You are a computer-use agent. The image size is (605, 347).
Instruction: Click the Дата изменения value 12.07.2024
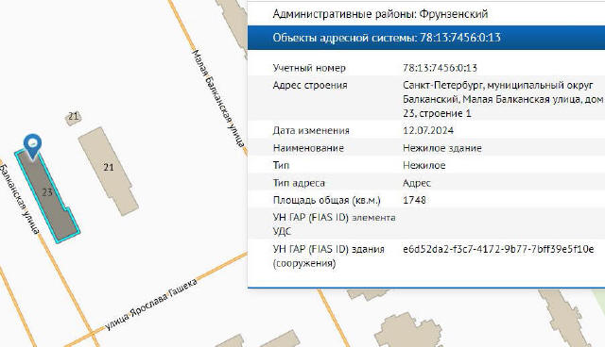click(428, 130)
